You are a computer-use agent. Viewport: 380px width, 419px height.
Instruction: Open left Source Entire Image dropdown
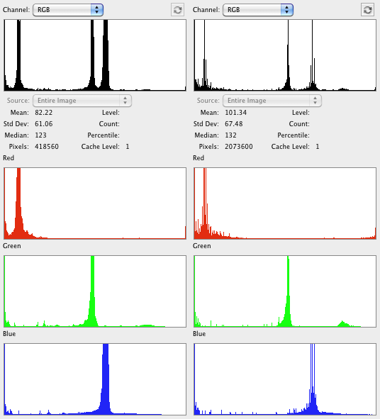pos(82,101)
